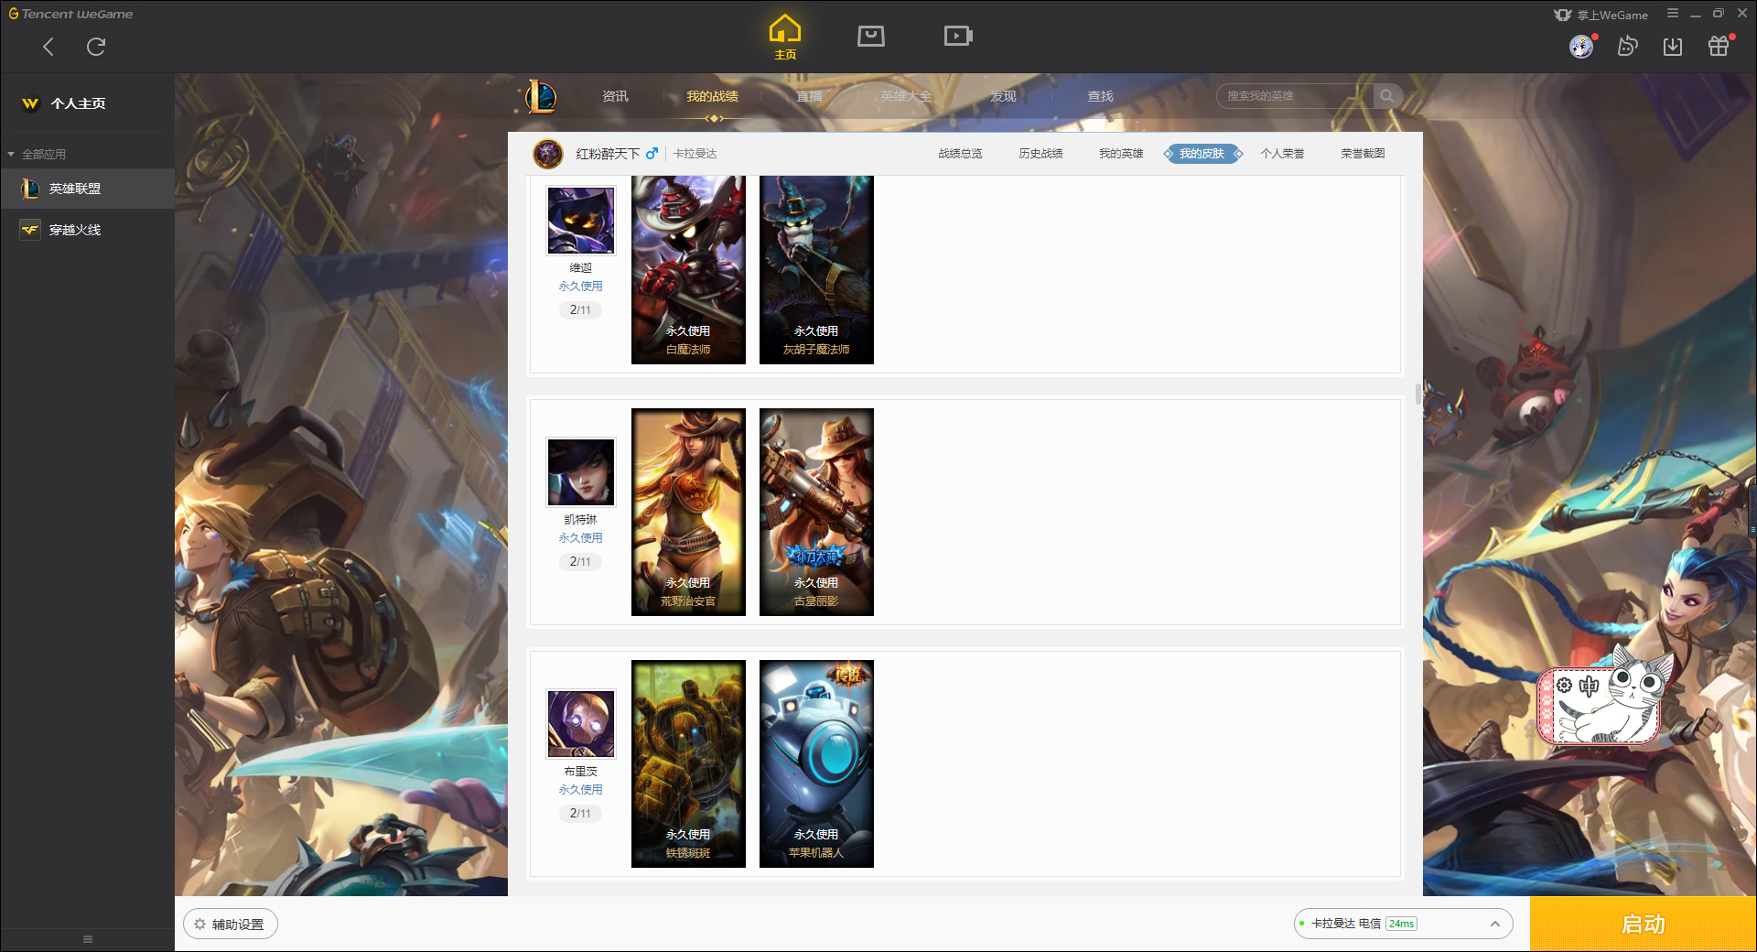The height and width of the screenshot is (952, 1757).
Task: Open the 主页 home icon
Action: pos(785,38)
